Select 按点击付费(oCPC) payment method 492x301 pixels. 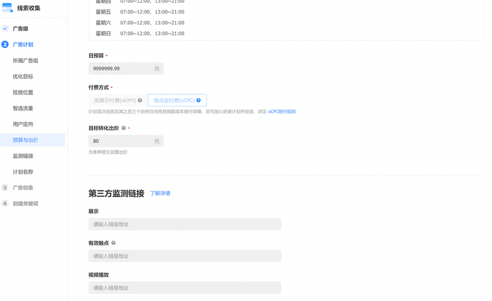[x=174, y=101]
